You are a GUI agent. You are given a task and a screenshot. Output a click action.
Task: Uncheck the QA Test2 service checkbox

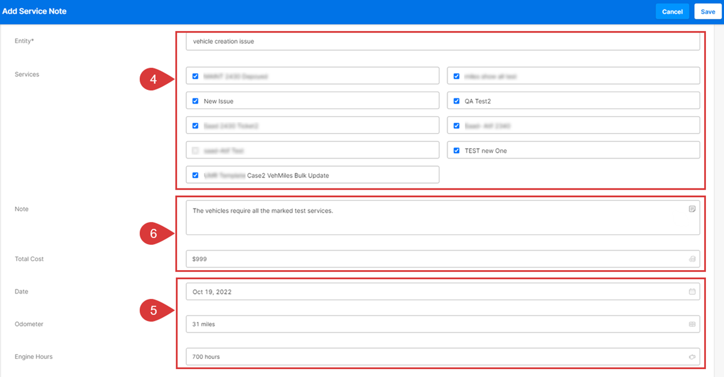coord(457,101)
